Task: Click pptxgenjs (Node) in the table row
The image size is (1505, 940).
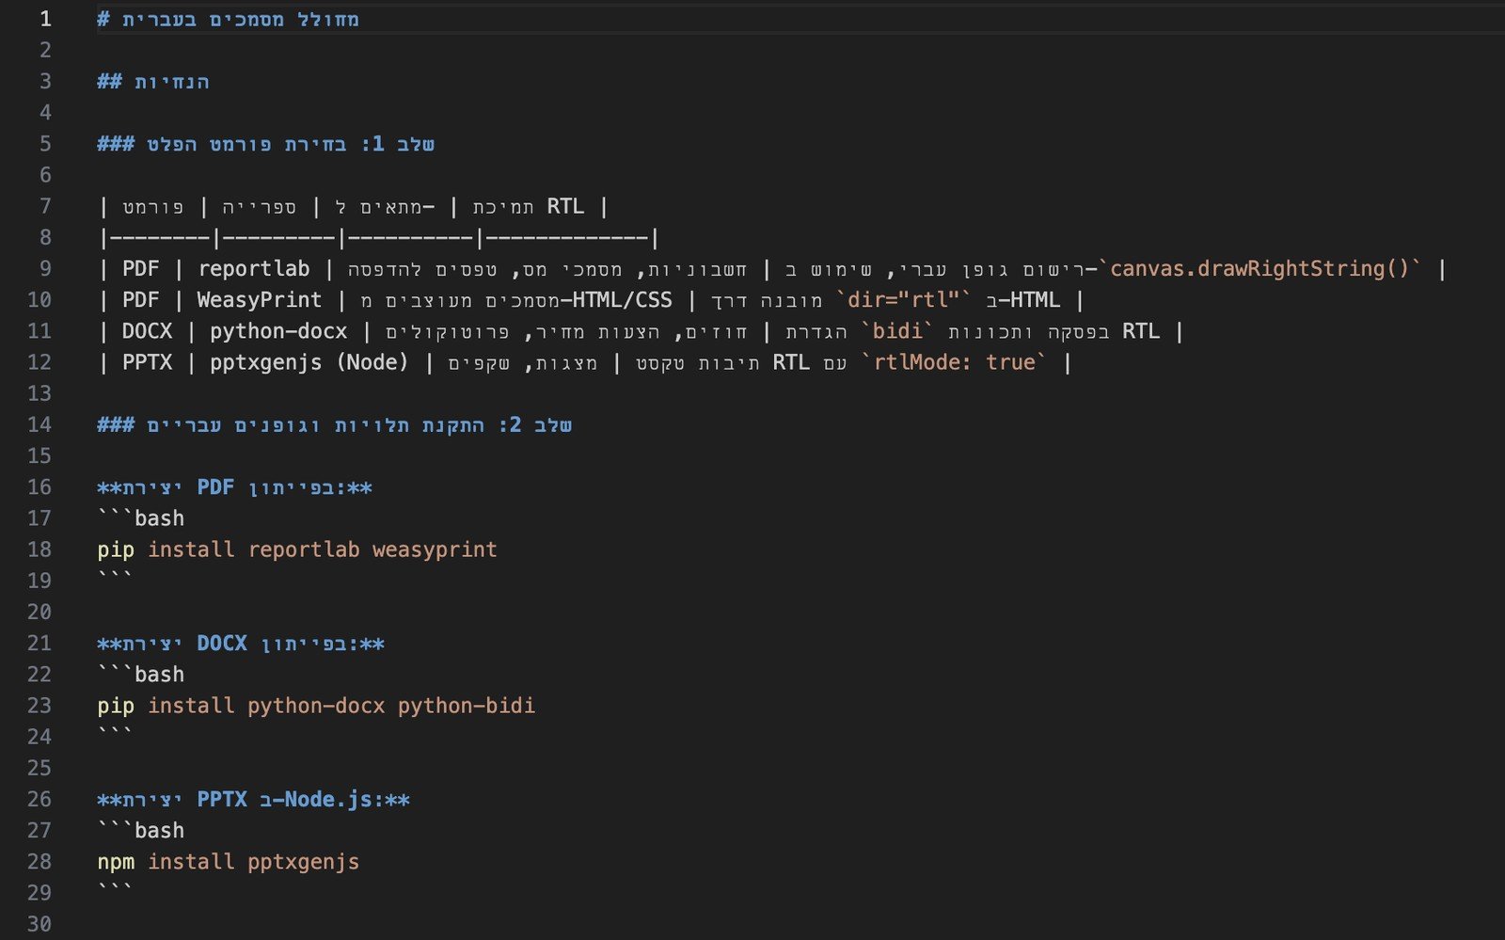Action: click(x=309, y=362)
